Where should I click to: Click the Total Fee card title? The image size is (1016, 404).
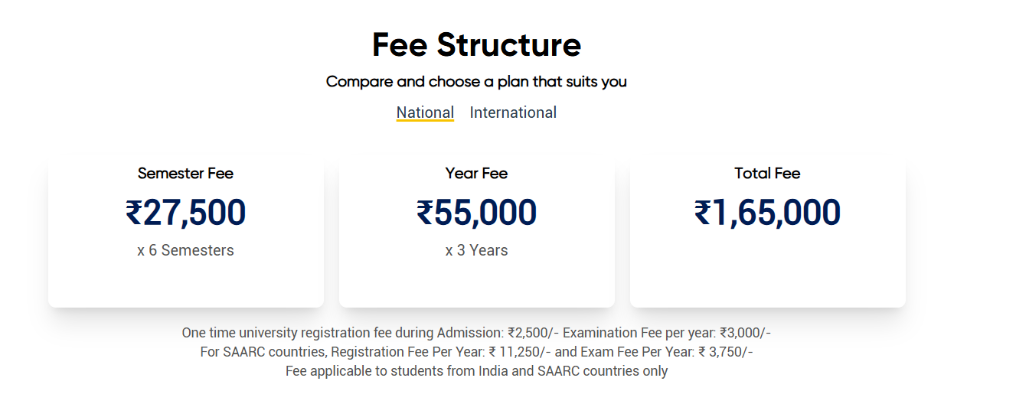pyautogui.click(x=767, y=174)
